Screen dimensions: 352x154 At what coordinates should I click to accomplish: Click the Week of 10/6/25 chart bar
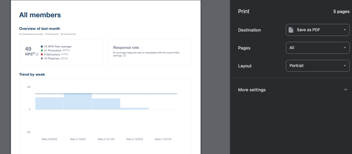(x=78, y=102)
